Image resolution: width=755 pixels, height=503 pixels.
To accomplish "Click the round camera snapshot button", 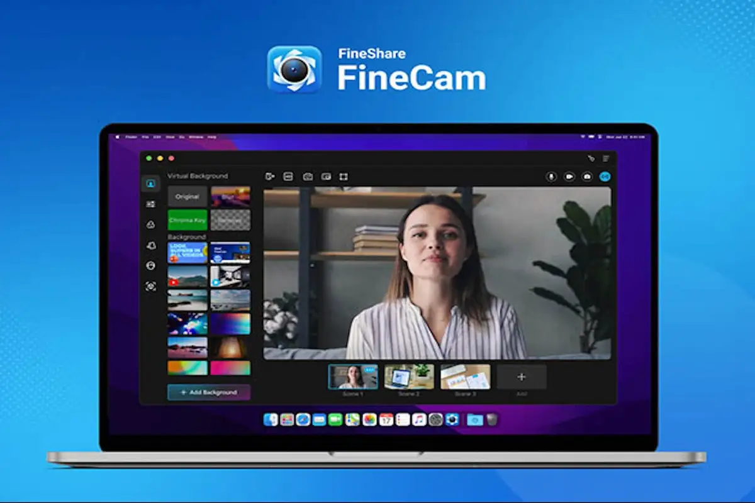I will (x=587, y=177).
